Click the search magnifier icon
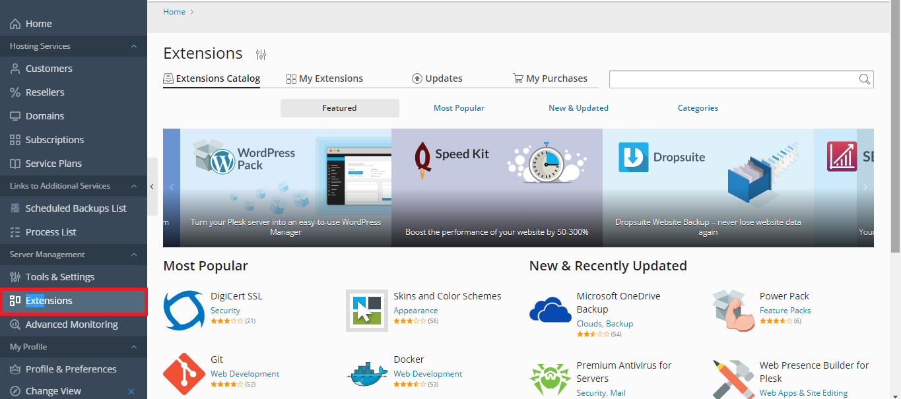901x399 pixels. (x=864, y=79)
